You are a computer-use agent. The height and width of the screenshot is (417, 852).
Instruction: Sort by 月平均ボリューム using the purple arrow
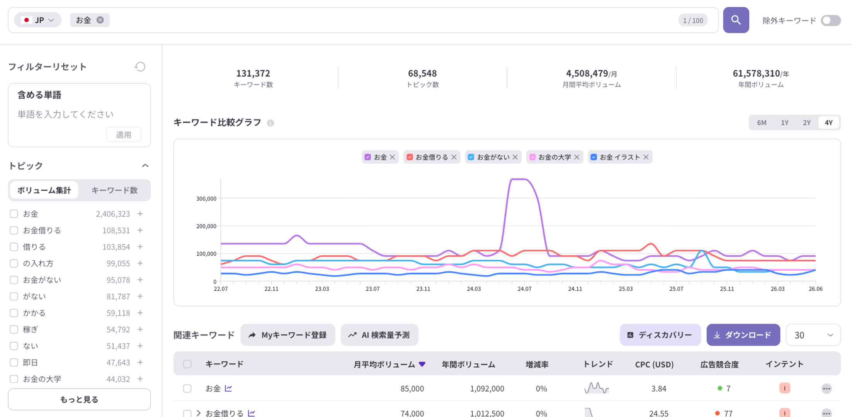[x=422, y=364]
